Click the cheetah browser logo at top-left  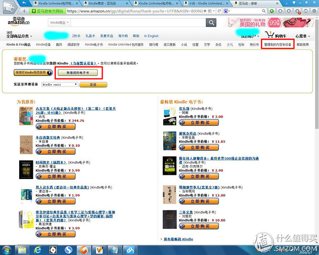9,7
